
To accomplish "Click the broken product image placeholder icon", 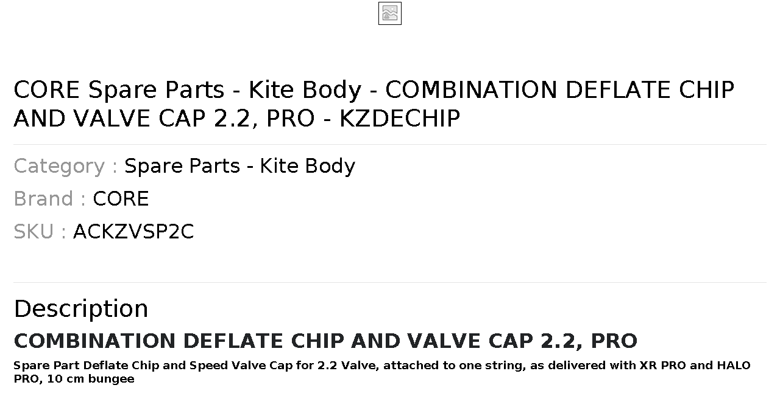I will [390, 13].
